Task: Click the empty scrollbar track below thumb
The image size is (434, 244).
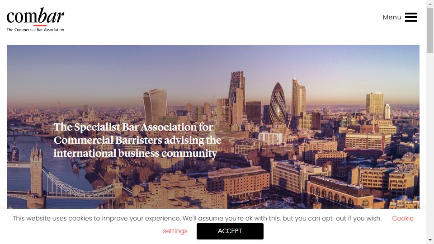Action: click(x=430, y=144)
